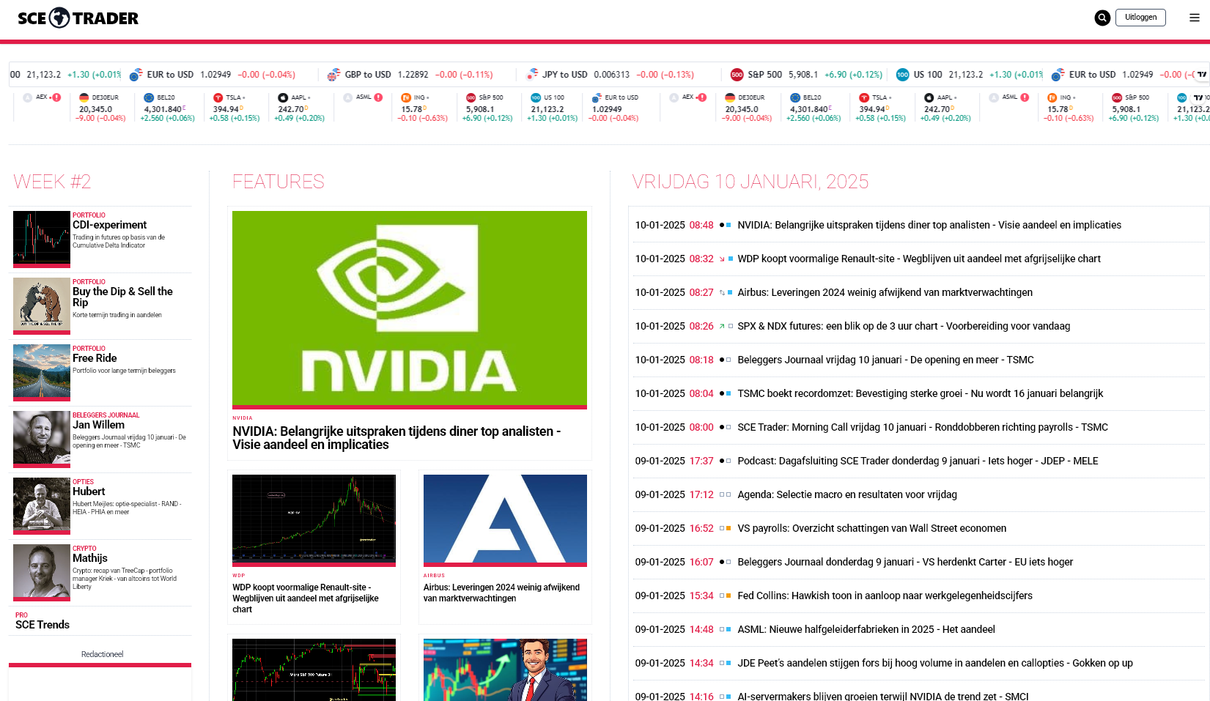Select the GBP to USD flag icon
1210x701 pixels.
[333, 75]
